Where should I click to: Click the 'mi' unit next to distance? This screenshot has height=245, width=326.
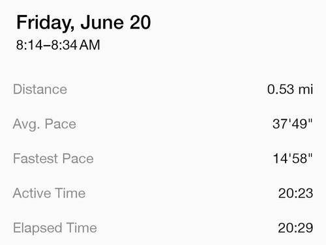pyautogui.click(x=306, y=89)
